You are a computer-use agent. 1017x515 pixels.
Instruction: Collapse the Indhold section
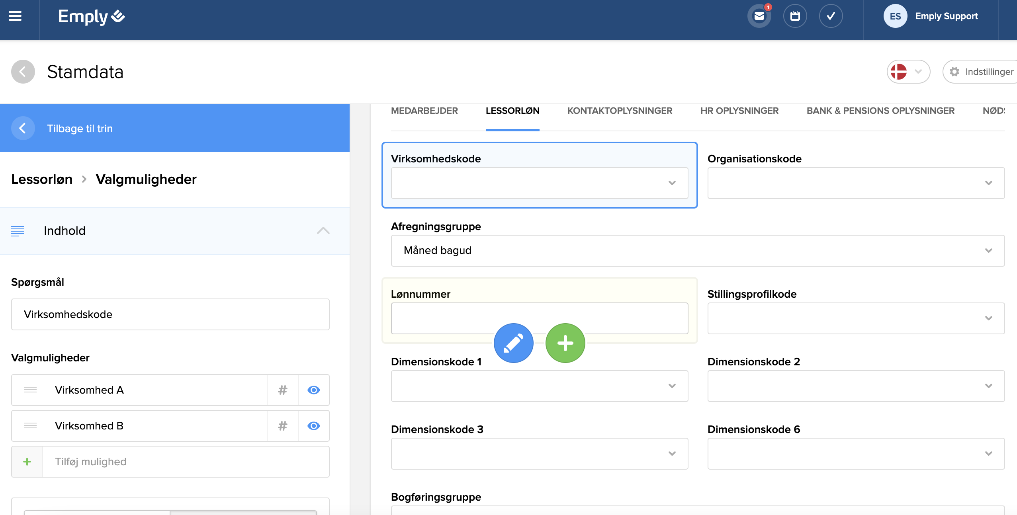(323, 231)
